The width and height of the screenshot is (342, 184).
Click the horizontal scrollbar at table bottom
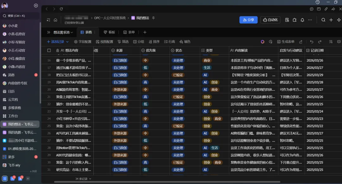[x=167, y=182]
